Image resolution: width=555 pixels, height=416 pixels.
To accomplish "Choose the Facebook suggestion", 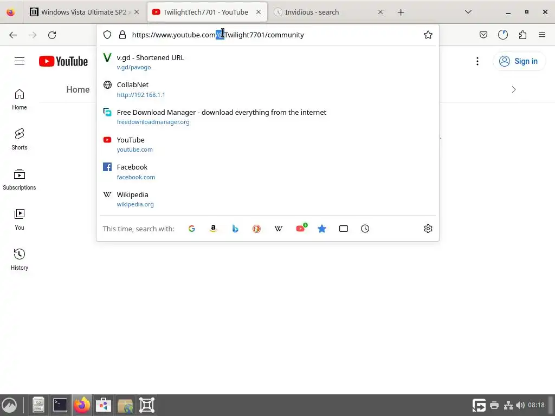I will [x=268, y=172].
